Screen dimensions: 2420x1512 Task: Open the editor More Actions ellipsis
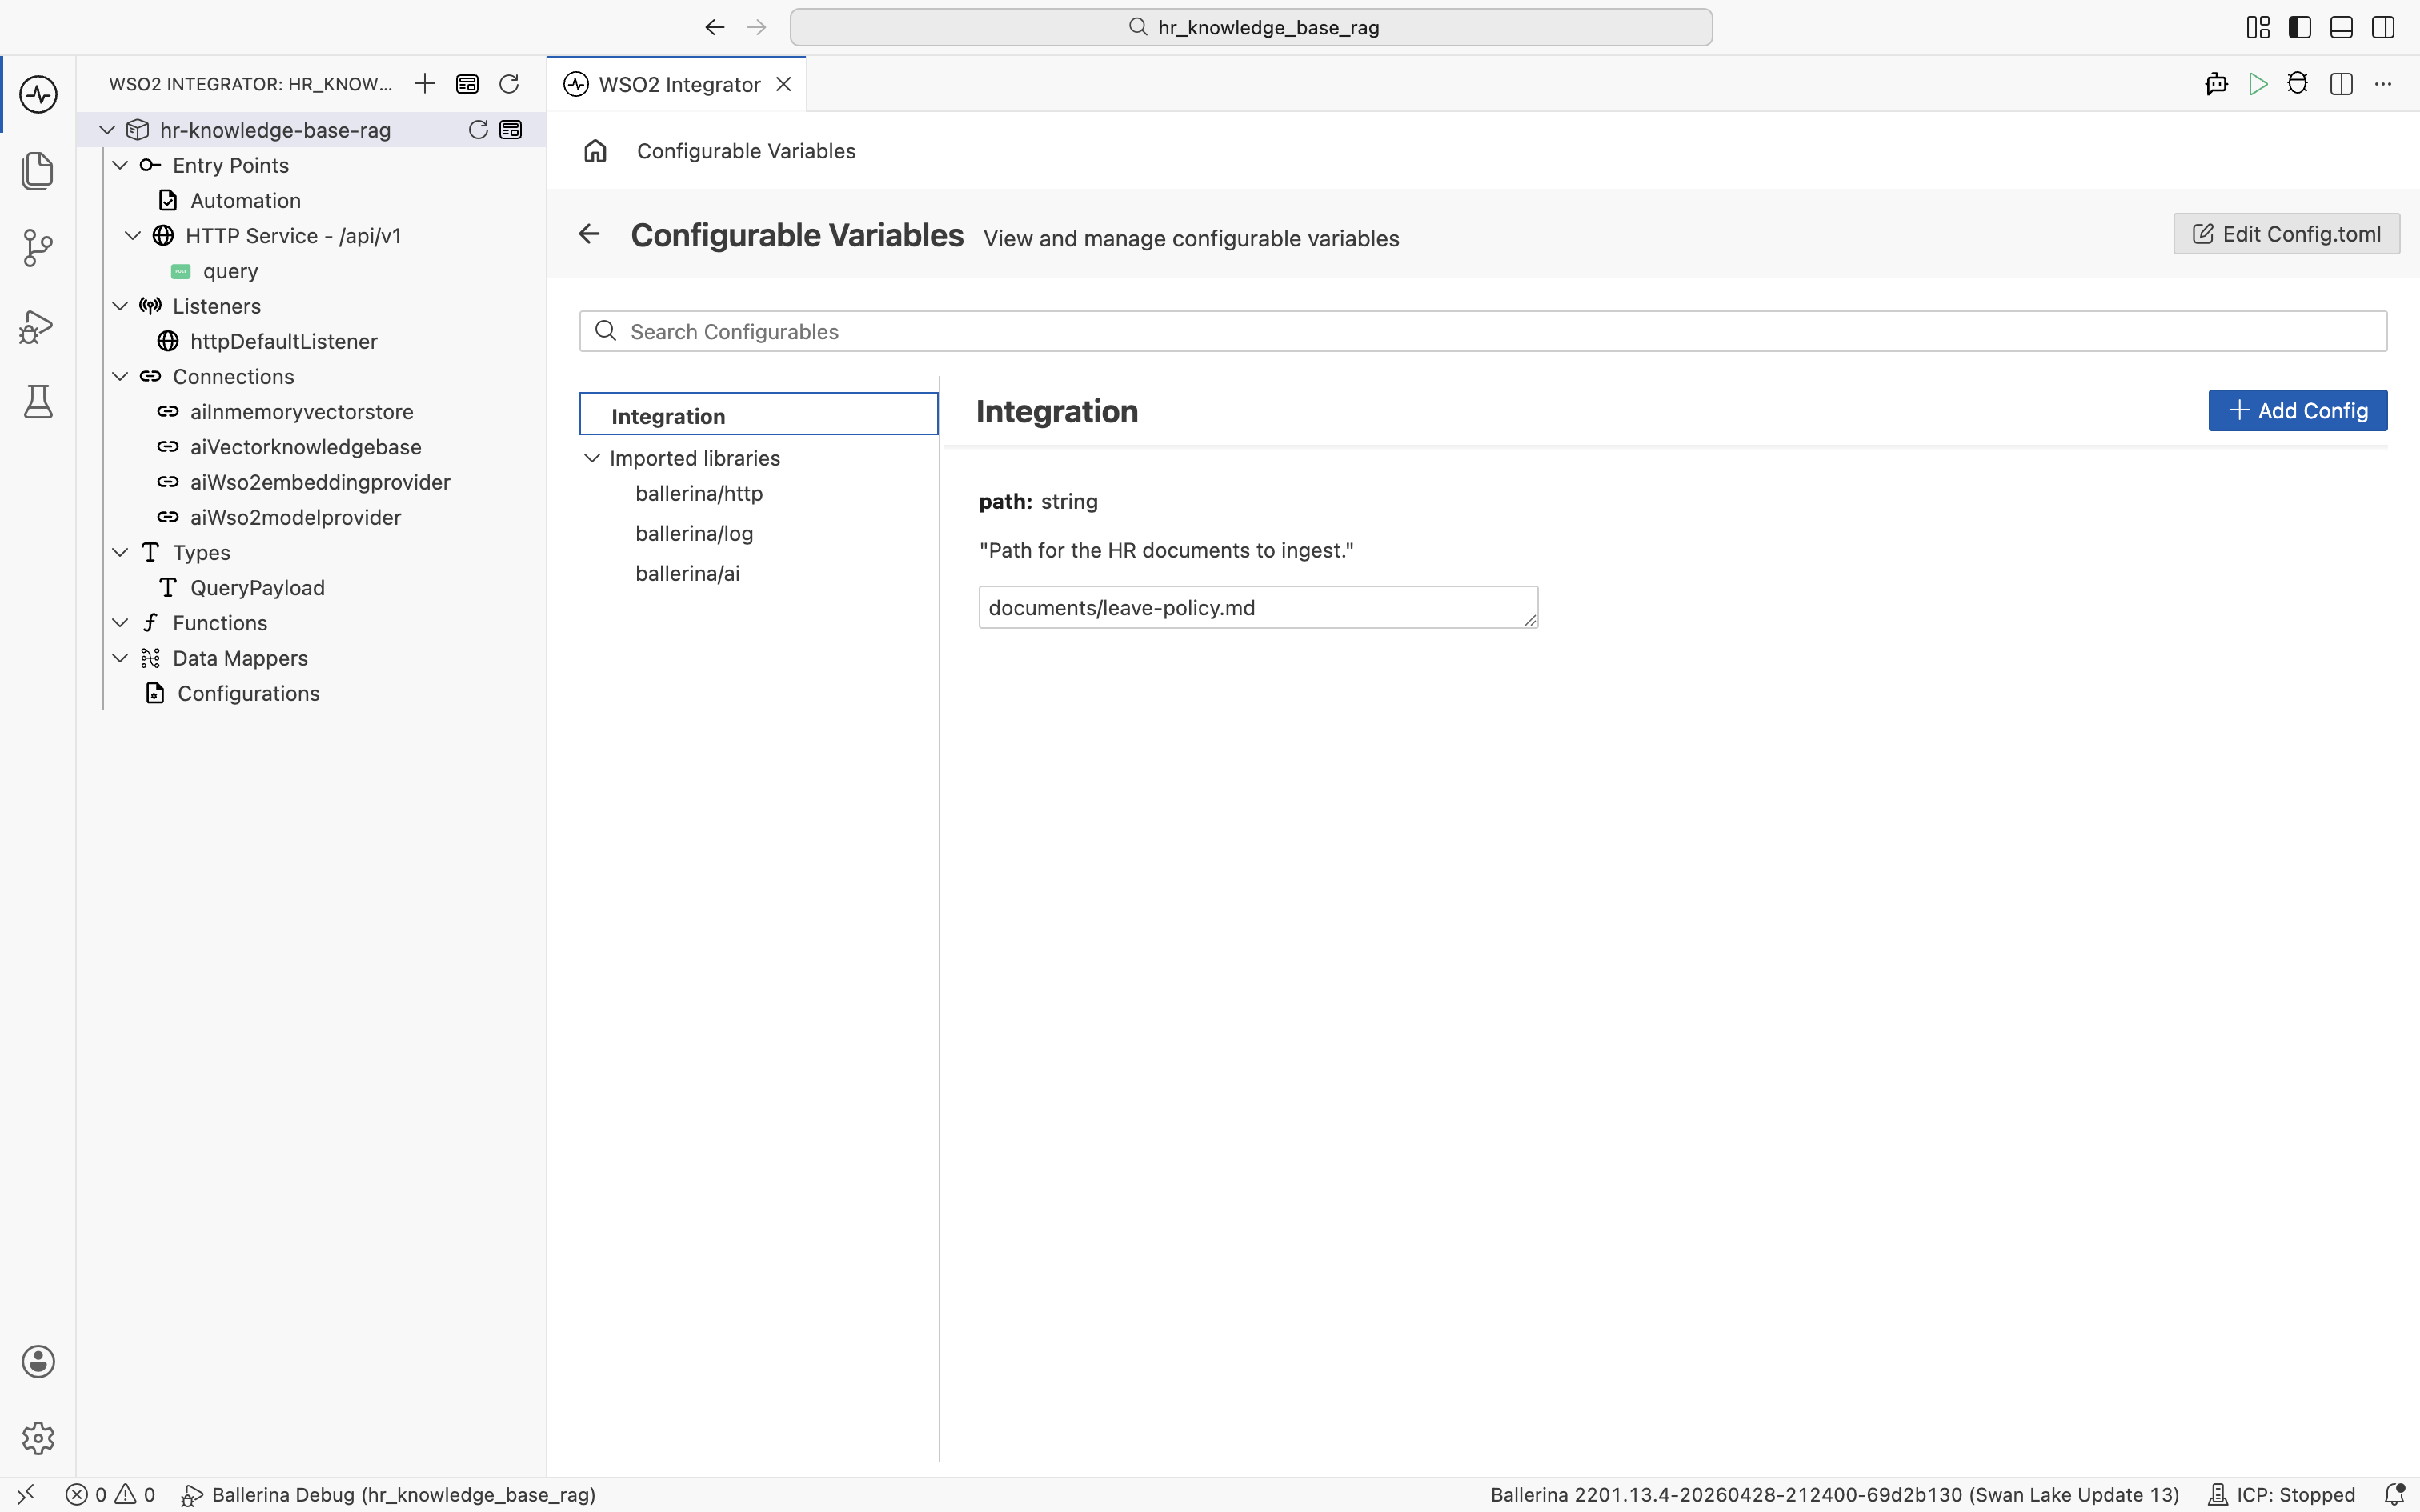point(2383,84)
